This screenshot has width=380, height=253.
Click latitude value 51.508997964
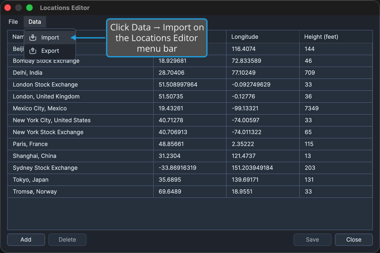coord(178,85)
